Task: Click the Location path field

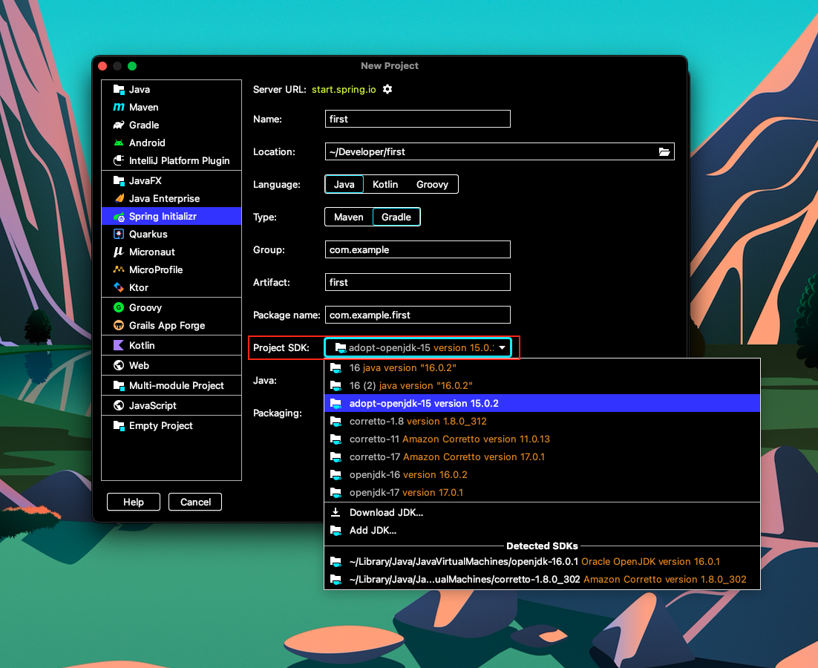Action: coord(500,151)
